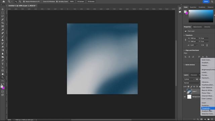
Task: Click the Fit Screen button
Action: click(x=81, y=1)
